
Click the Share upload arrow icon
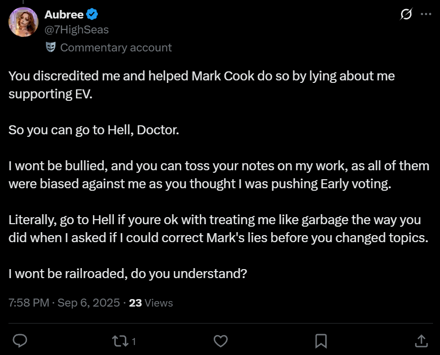coord(421,341)
